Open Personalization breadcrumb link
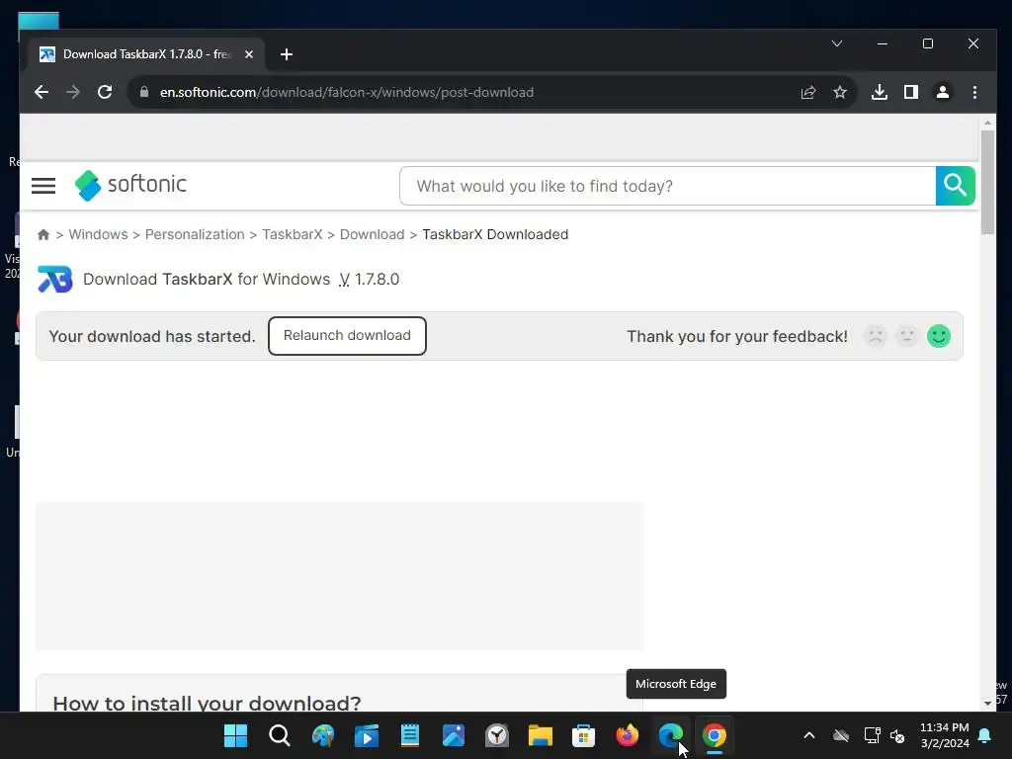This screenshot has height=759, width=1012. click(x=195, y=234)
